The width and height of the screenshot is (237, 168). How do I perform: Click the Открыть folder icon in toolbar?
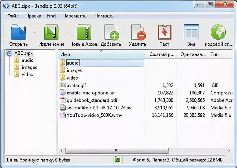[x=19, y=32]
